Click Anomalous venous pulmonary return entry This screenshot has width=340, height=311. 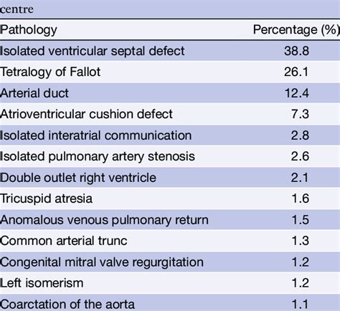point(104,220)
